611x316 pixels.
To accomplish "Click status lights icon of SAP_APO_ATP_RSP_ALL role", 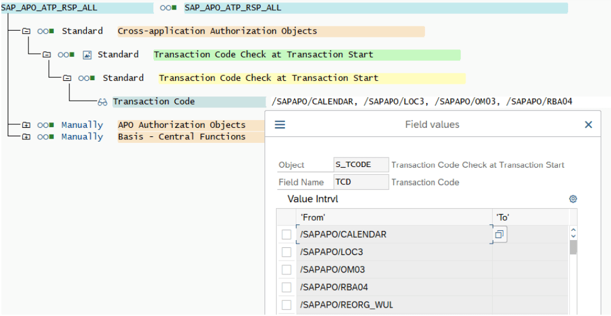I will [x=168, y=8].
